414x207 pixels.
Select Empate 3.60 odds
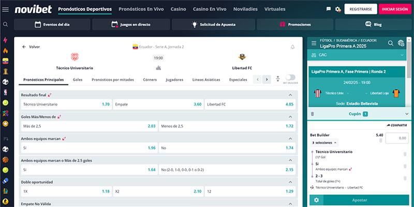158,105
